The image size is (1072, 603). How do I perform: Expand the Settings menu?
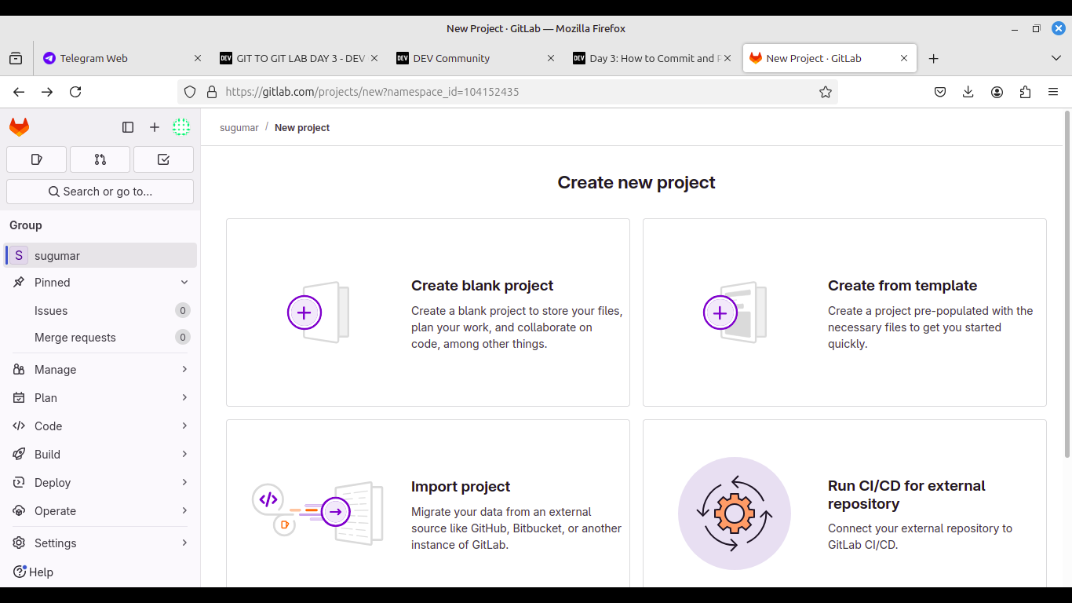pyautogui.click(x=100, y=543)
